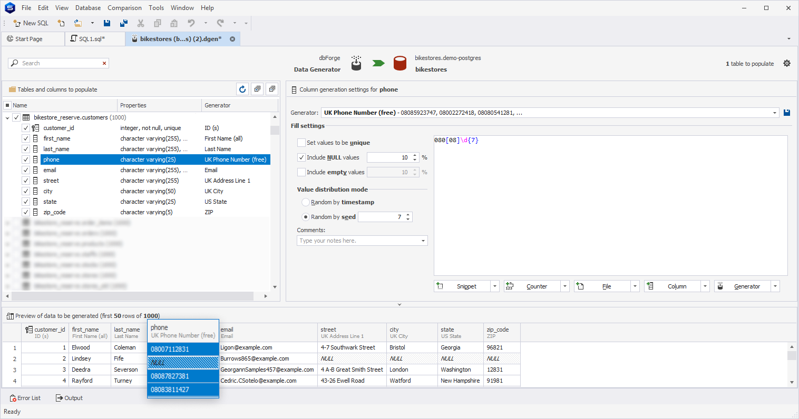Image resolution: width=799 pixels, height=419 pixels.
Task: Uncheck the first_name column checkbox
Action: pyautogui.click(x=25, y=138)
